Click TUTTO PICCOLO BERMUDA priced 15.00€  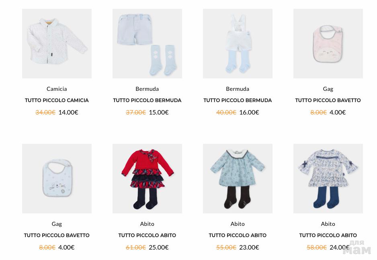click(x=147, y=100)
